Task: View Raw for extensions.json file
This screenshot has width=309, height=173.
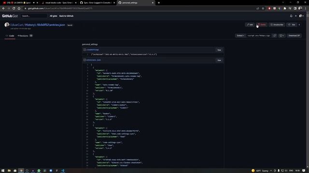Action: [219, 60]
